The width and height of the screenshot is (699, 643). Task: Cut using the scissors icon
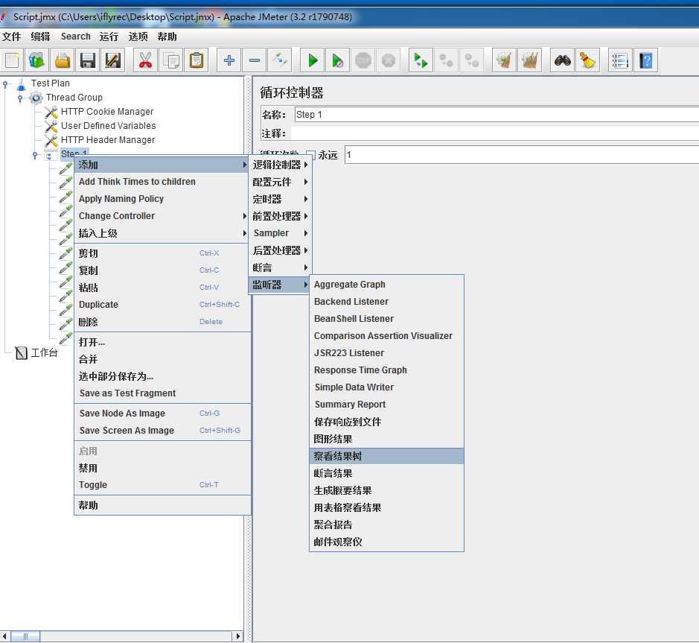click(x=145, y=60)
